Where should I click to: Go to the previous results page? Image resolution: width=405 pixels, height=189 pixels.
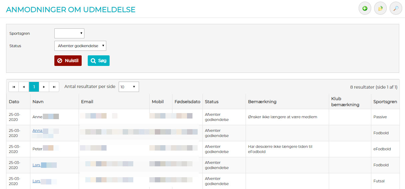point(24,87)
